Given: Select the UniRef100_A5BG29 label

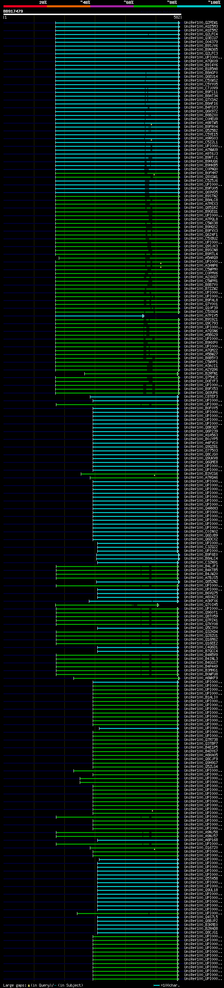Looking at the screenshot, I should tap(201, 335).
